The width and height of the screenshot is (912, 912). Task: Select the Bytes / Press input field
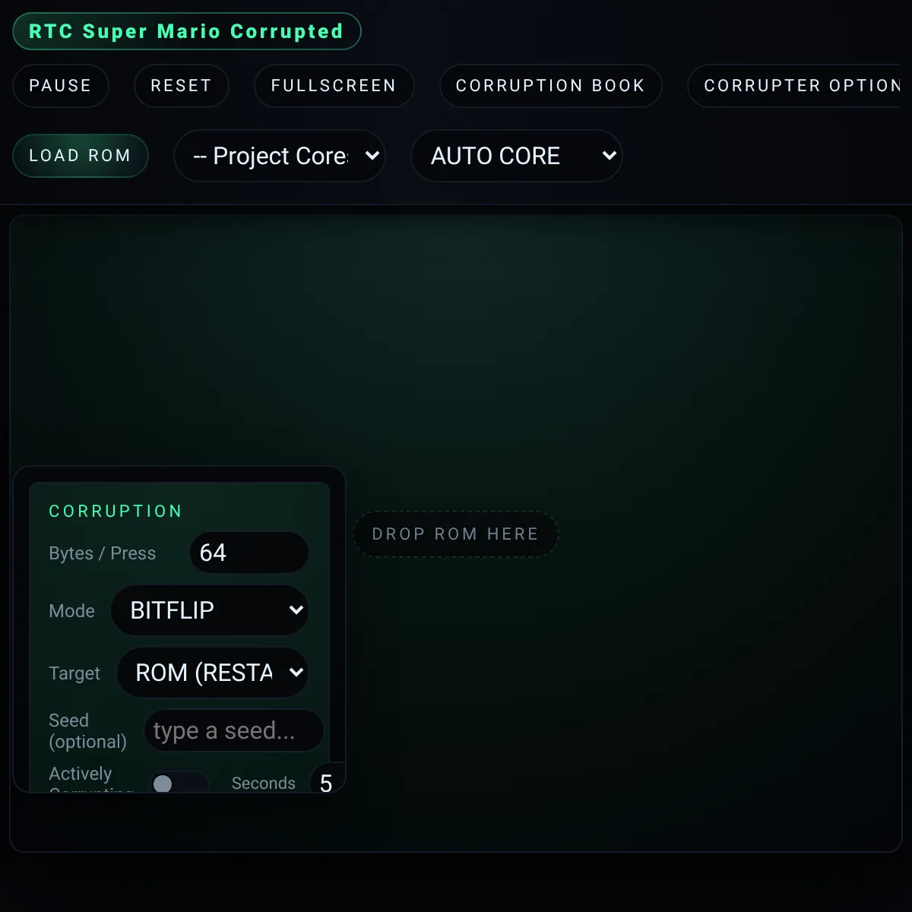[249, 553]
